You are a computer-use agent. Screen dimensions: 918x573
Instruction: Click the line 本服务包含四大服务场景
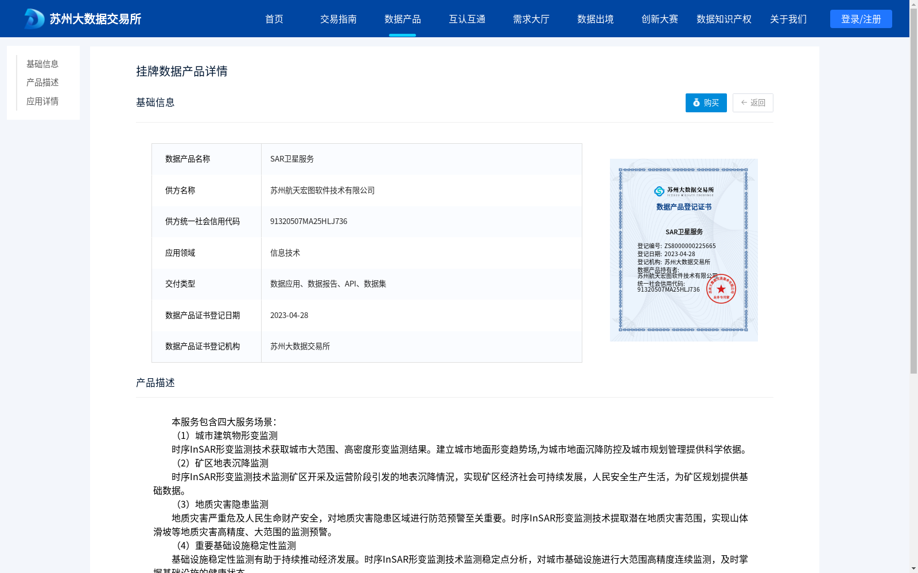coord(224,422)
